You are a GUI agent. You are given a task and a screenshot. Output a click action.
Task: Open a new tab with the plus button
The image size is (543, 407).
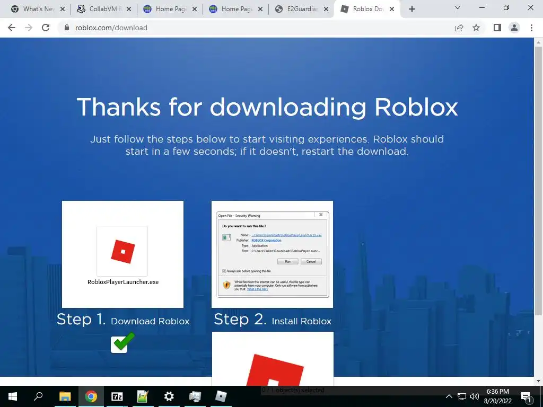[x=411, y=10]
